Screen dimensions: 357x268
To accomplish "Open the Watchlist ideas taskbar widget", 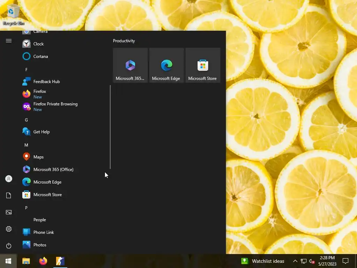I will pyautogui.click(x=263, y=261).
